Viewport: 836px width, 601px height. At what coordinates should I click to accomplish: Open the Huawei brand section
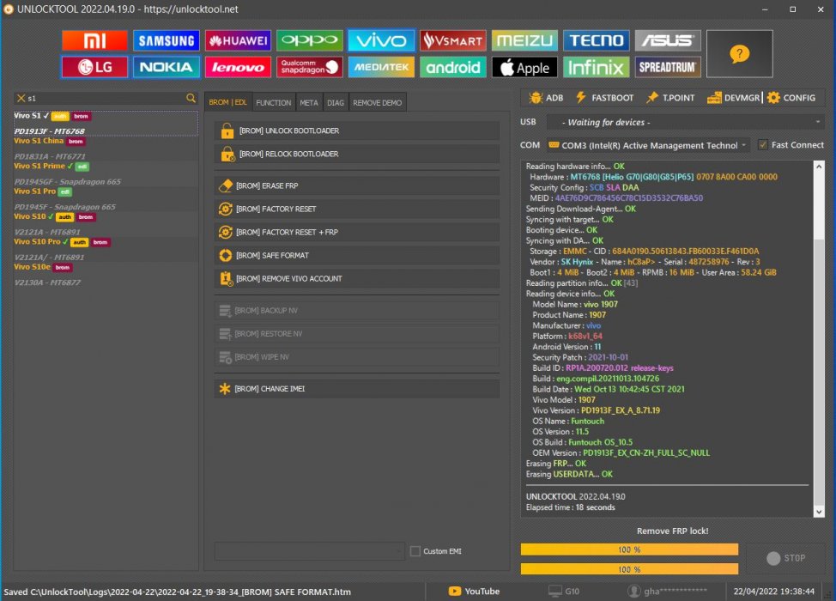click(x=238, y=40)
